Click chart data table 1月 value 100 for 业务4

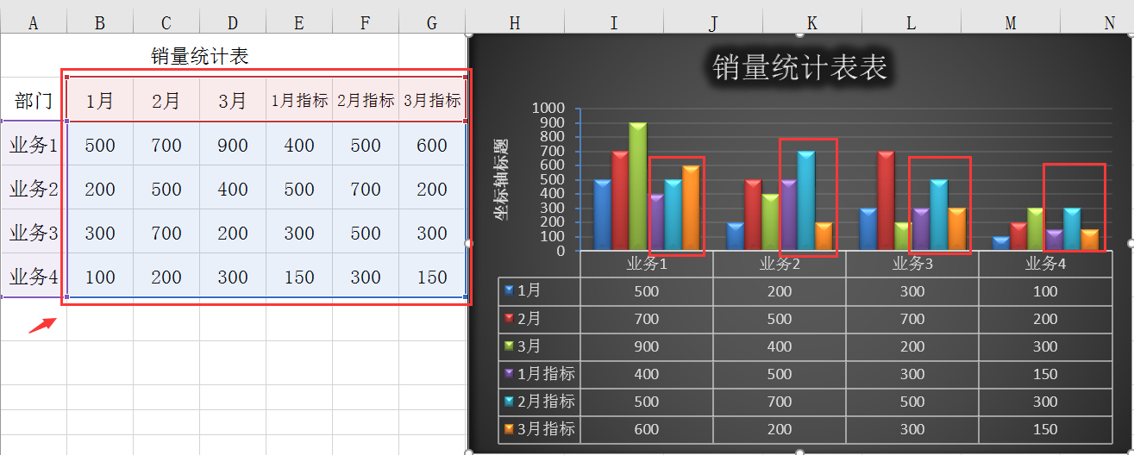pyautogui.click(x=1045, y=291)
